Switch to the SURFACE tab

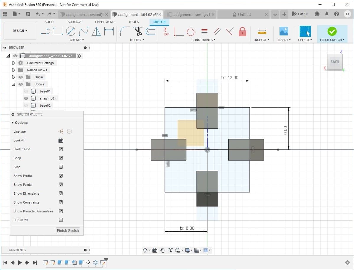pyautogui.click(x=74, y=22)
